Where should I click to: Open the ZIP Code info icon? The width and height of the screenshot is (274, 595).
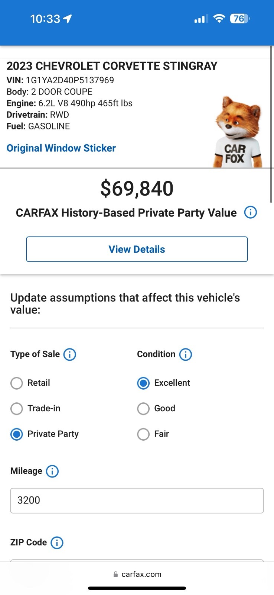point(57,543)
